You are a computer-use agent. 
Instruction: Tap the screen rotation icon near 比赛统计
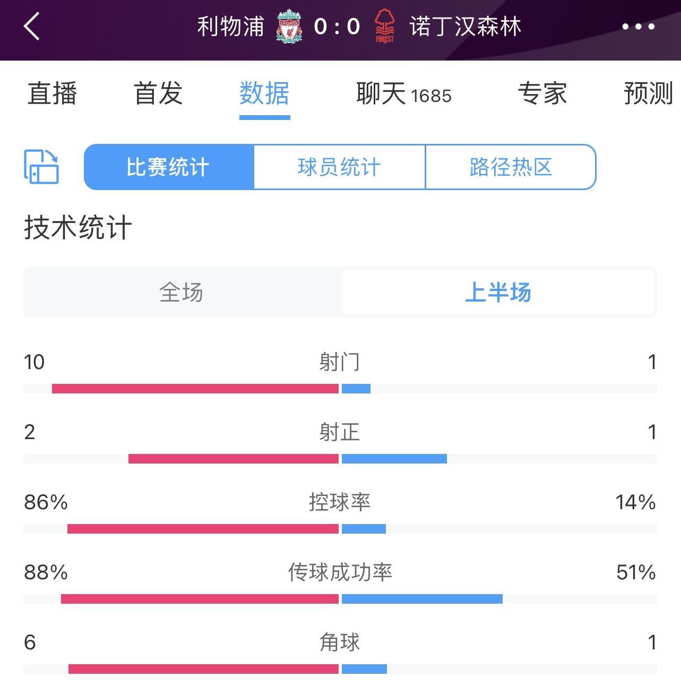pos(41,167)
